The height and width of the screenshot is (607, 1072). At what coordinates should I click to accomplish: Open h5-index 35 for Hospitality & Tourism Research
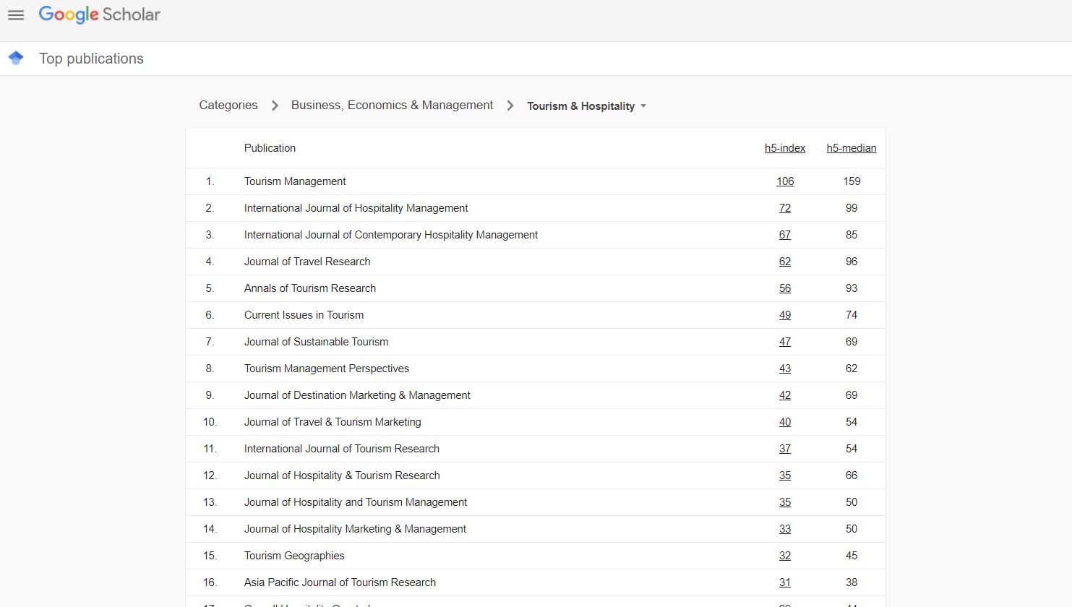coord(785,475)
